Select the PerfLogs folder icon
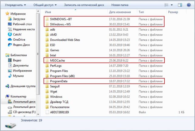 [47, 65]
